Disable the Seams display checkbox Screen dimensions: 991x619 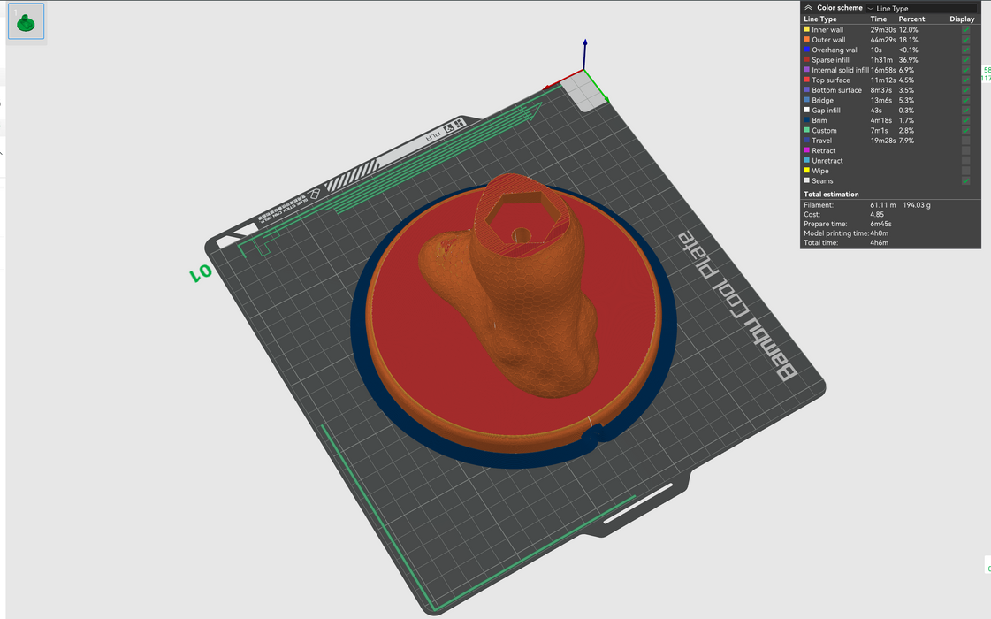[x=965, y=181]
